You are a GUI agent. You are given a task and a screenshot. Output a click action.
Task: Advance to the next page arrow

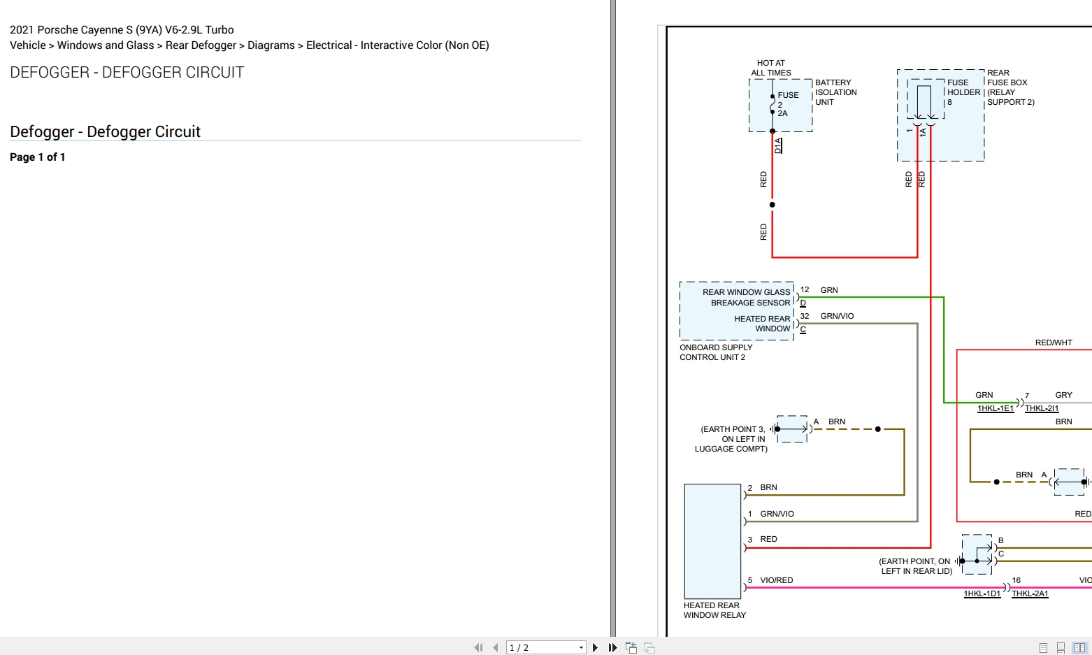click(x=595, y=648)
